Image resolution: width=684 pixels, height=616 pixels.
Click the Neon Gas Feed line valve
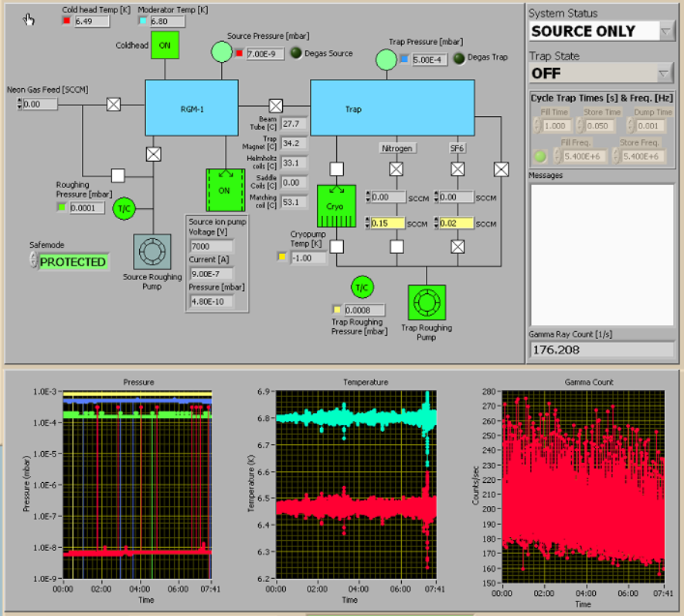[114, 104]
